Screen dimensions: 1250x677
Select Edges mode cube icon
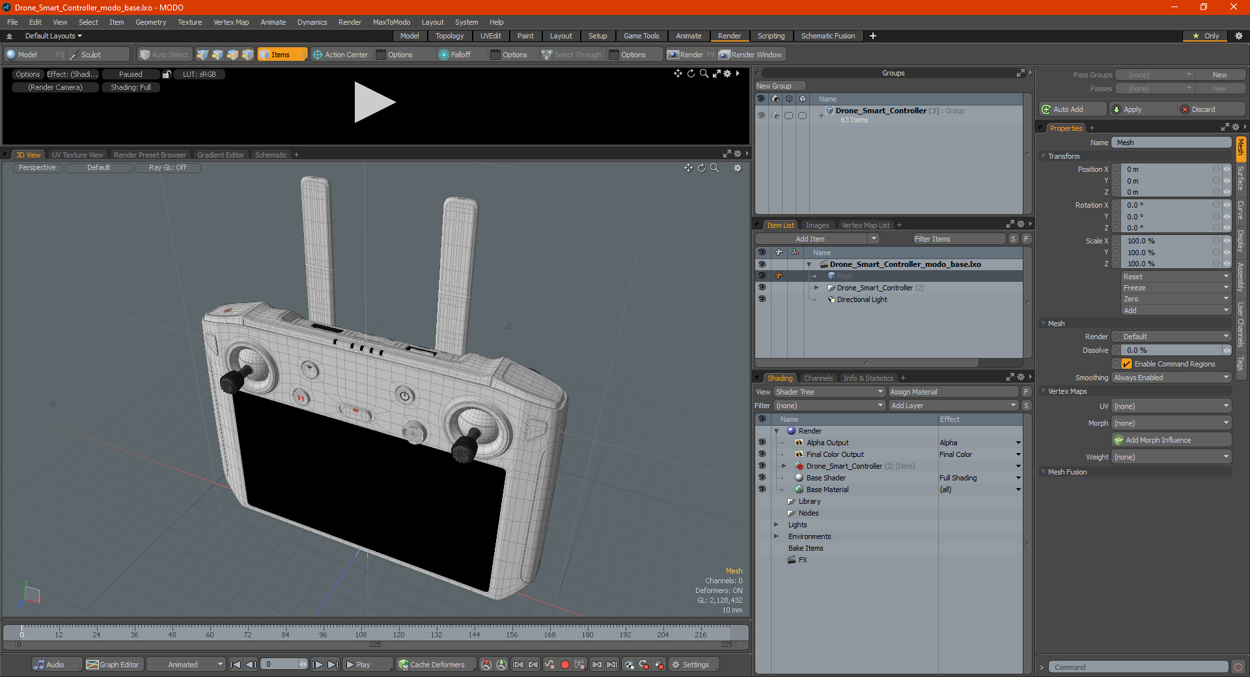[x=217, y=55]
